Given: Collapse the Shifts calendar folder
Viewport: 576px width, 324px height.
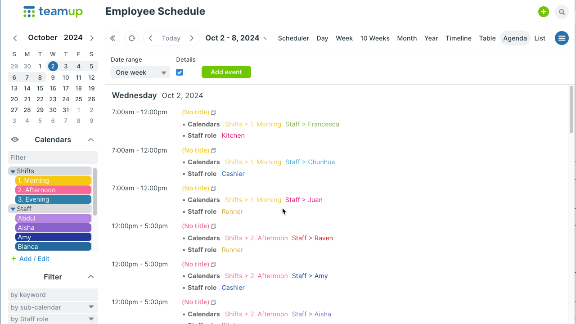Looking at the screenshot, I should point(13,171).
